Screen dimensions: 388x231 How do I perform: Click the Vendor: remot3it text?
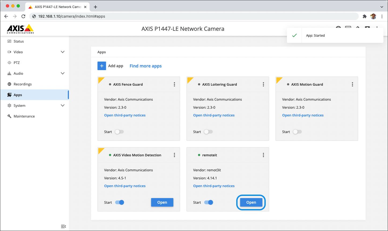(x=207, y=170)
